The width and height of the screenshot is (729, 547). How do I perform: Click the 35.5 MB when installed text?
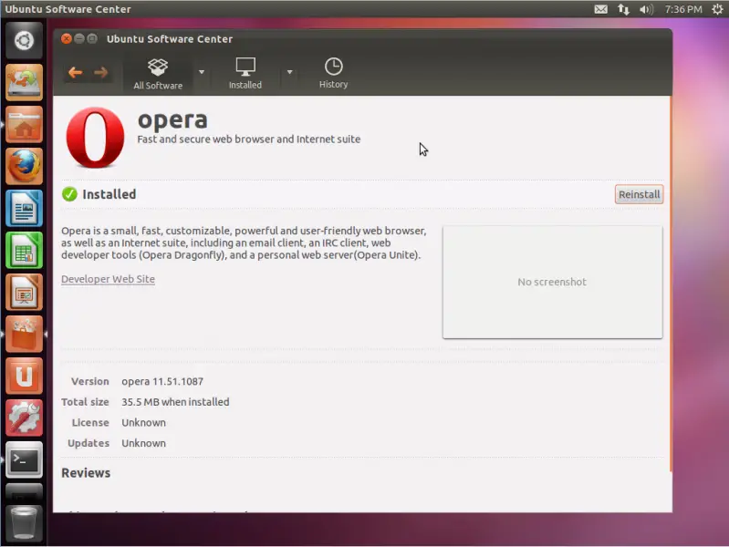coord(175,402)
